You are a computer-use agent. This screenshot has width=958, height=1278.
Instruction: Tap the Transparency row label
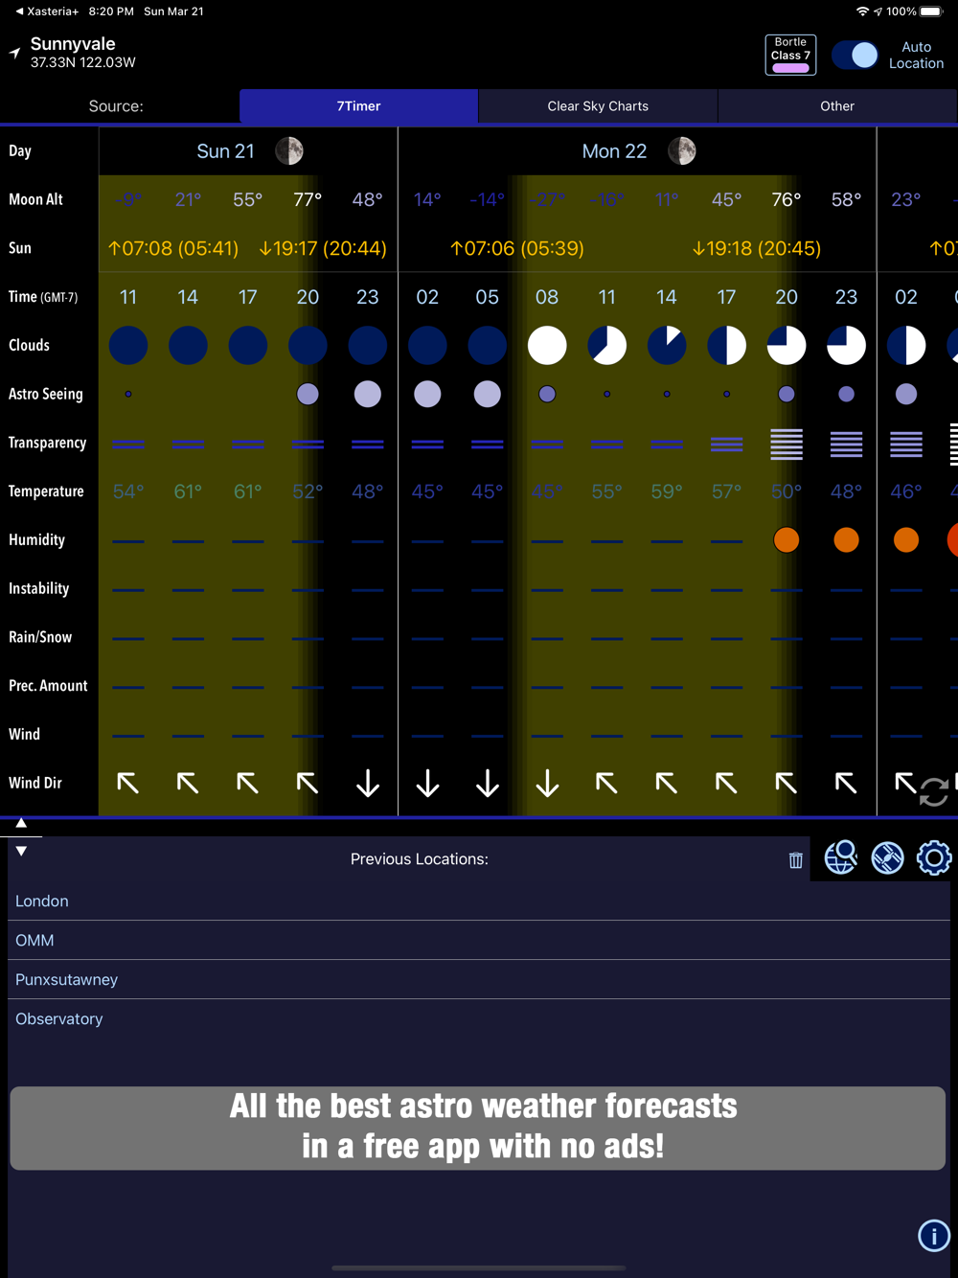click(47, 443)
